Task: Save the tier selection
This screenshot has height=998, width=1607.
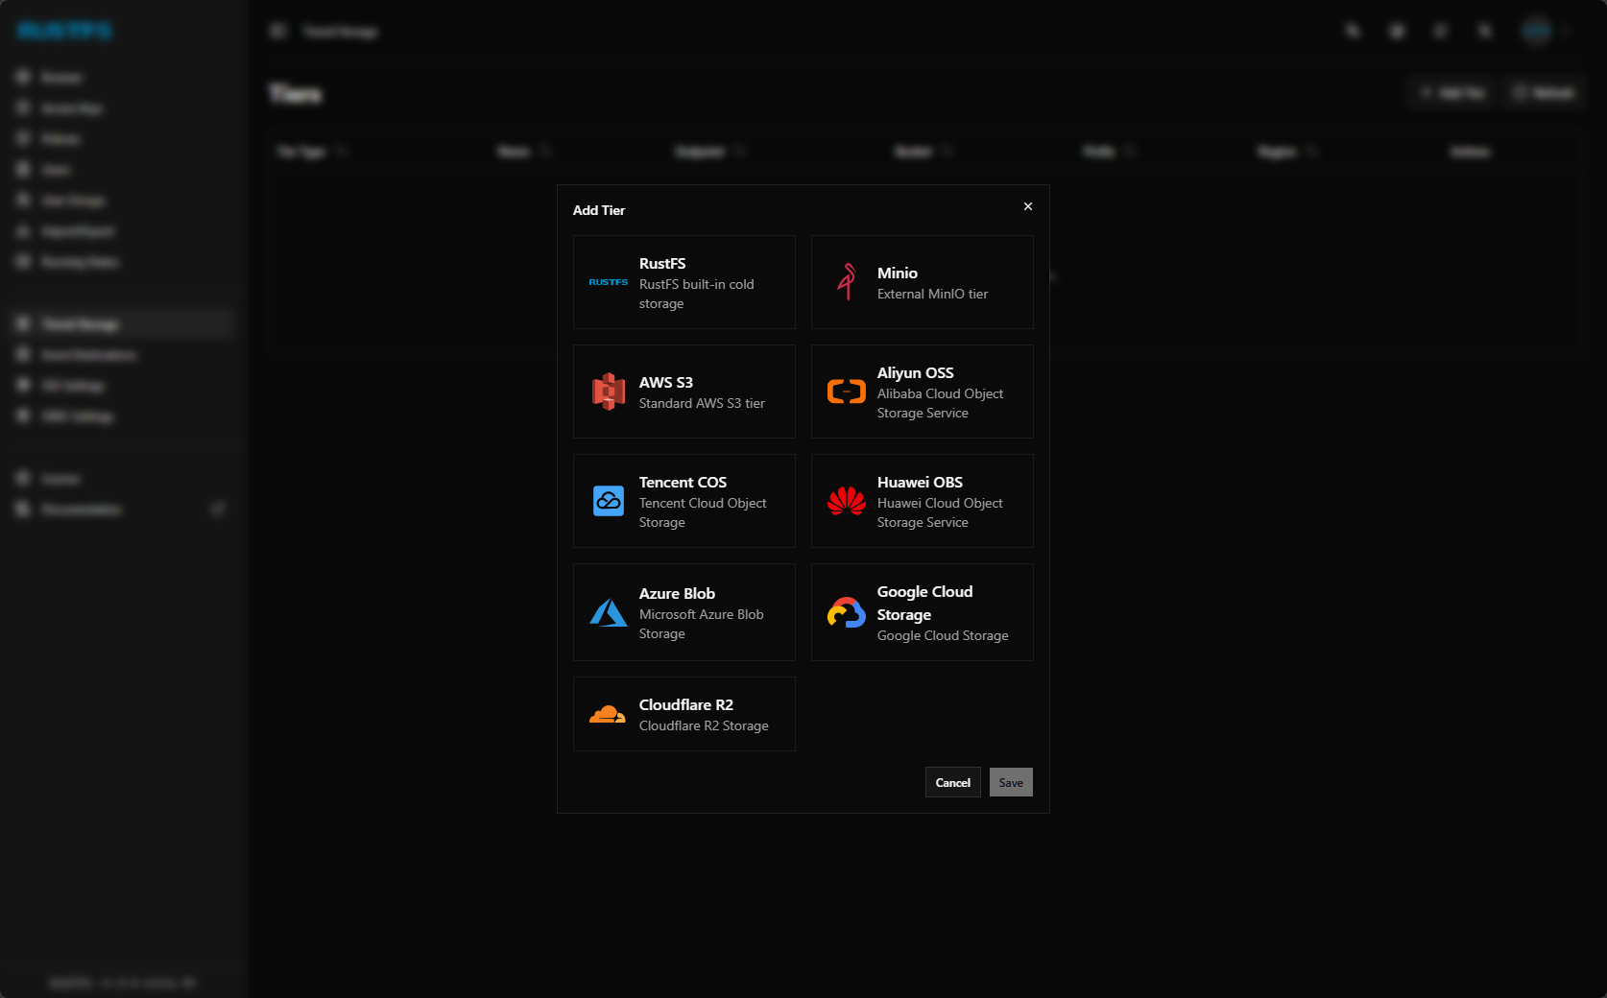Action: [x=1011, y=782]
